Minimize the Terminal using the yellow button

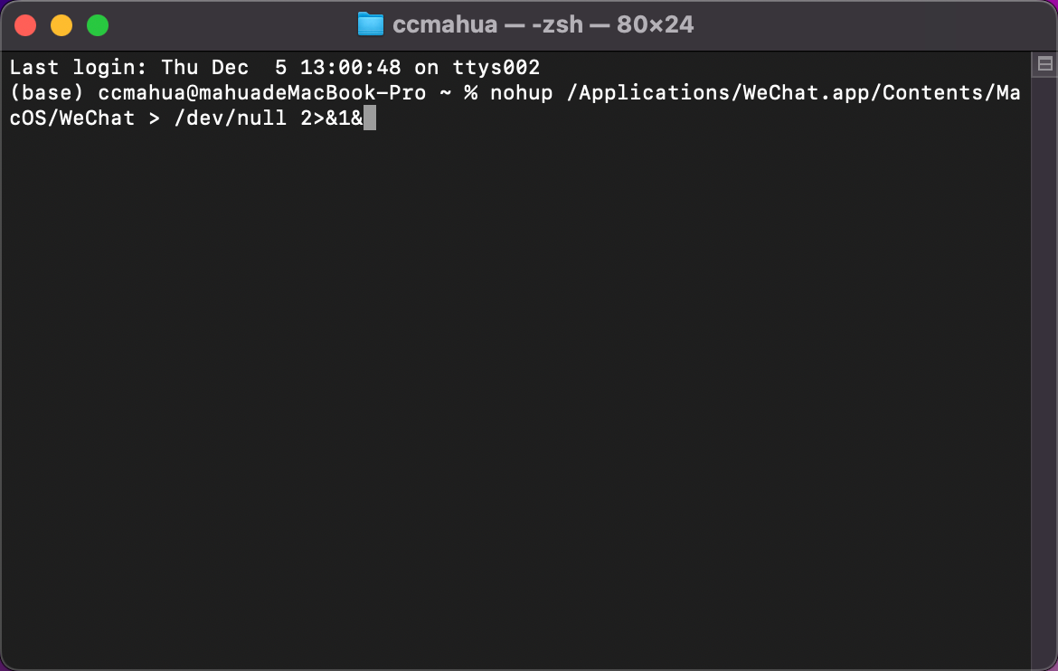pos(61,25)
